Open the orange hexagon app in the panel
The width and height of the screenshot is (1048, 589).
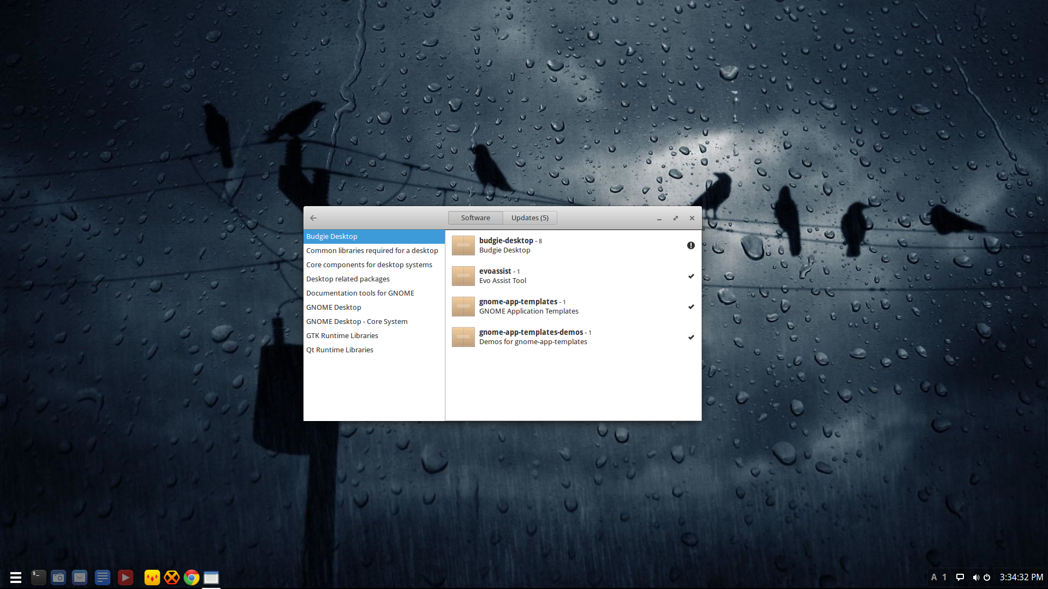tap(171, 578)
